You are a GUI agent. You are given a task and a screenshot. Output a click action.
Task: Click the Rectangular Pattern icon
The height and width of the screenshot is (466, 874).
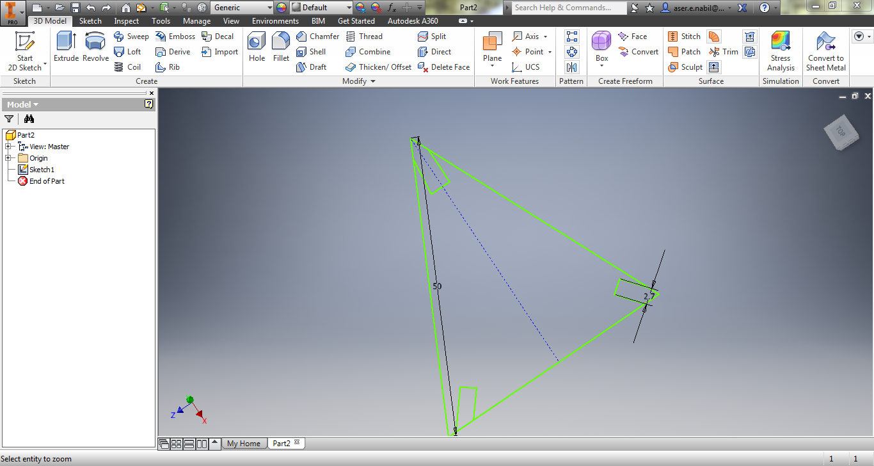572,36
